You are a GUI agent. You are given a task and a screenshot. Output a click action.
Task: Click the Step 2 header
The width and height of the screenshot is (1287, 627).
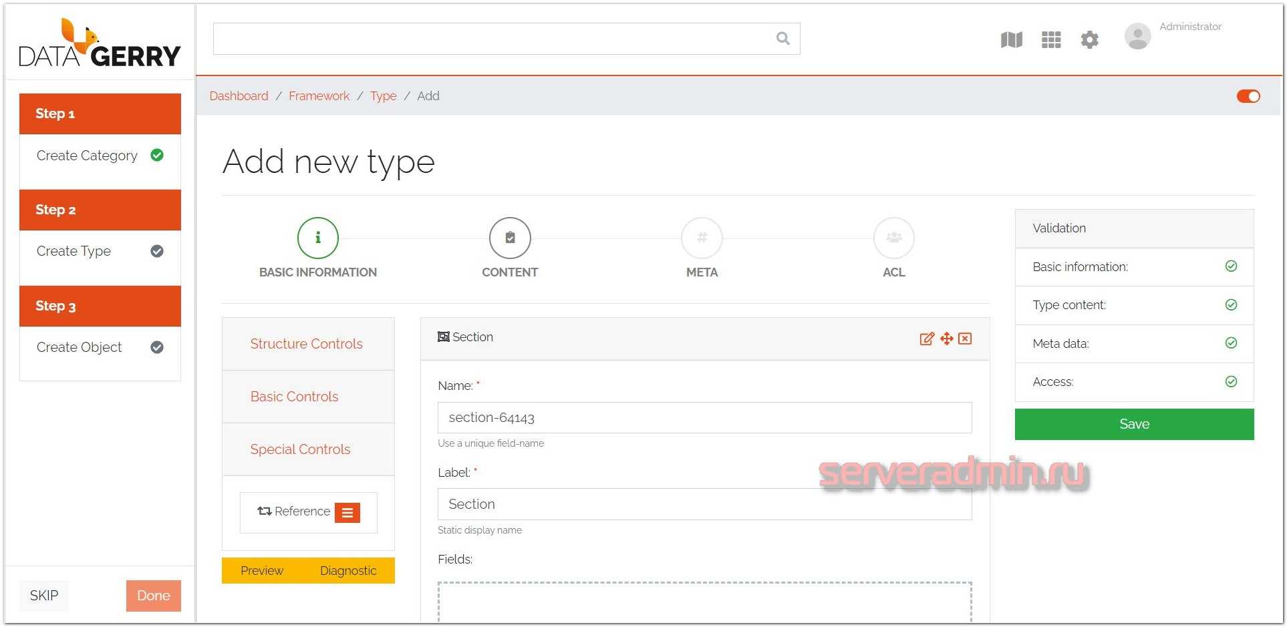(x=100, y=210)
